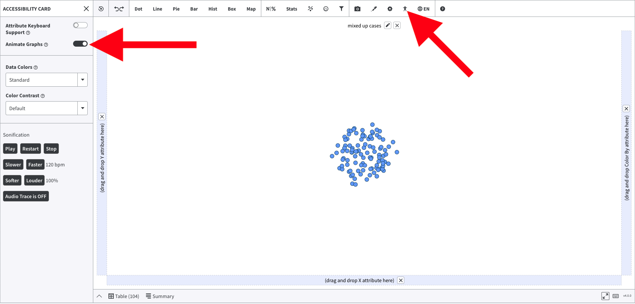The image size is (635, 304).
Task: Close the Accessibility Card panel
Action: click(x=86, y=9)
